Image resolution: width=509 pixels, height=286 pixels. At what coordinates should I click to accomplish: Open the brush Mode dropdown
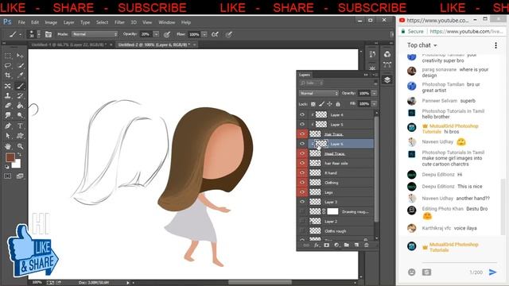pos(94,34)
